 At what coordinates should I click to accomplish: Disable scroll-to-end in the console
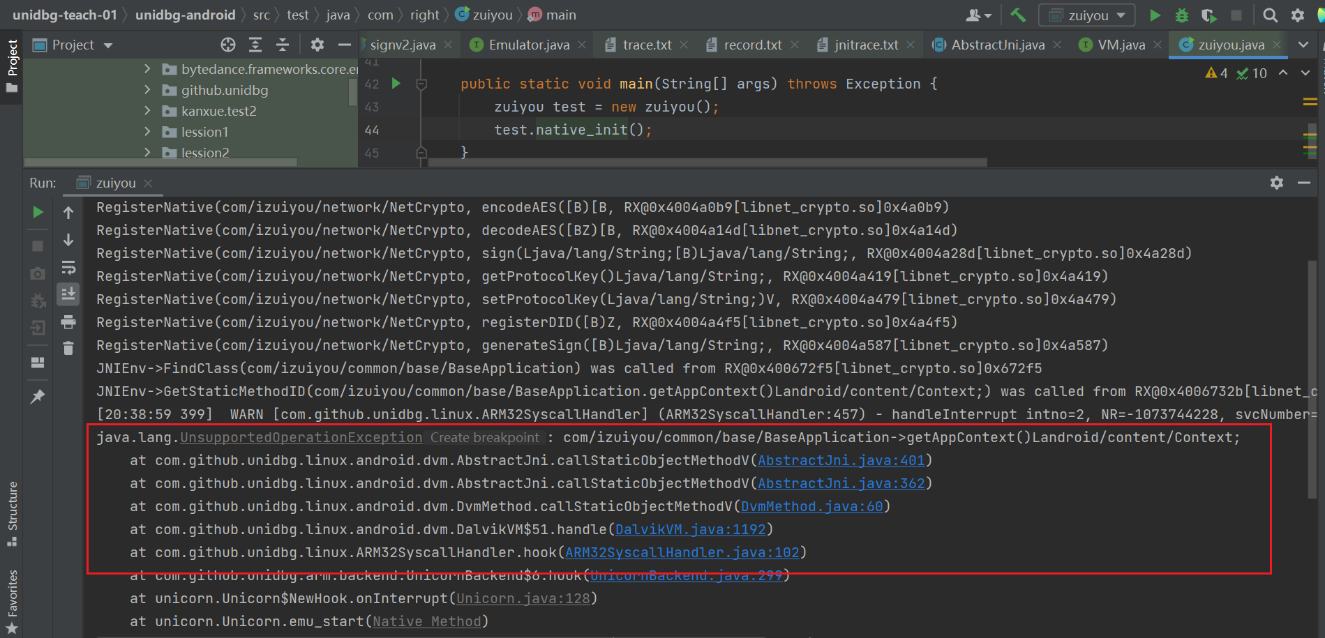(68, 294)
